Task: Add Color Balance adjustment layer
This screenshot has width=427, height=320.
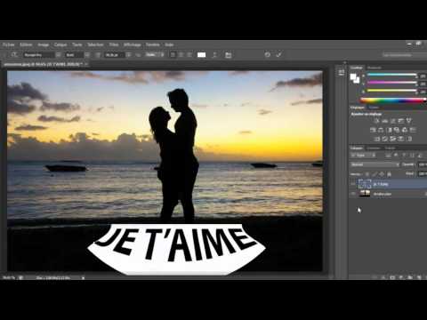Action: point(381,130)
